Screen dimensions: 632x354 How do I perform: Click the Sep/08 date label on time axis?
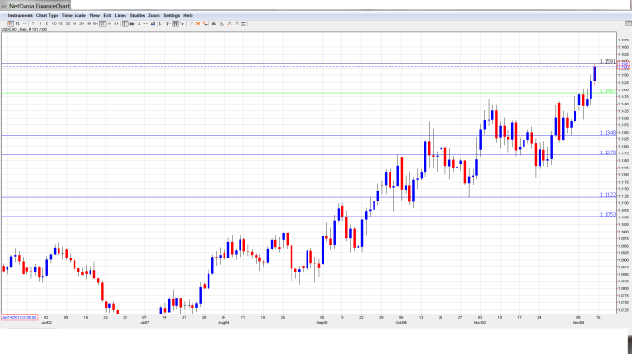point(322,323)
